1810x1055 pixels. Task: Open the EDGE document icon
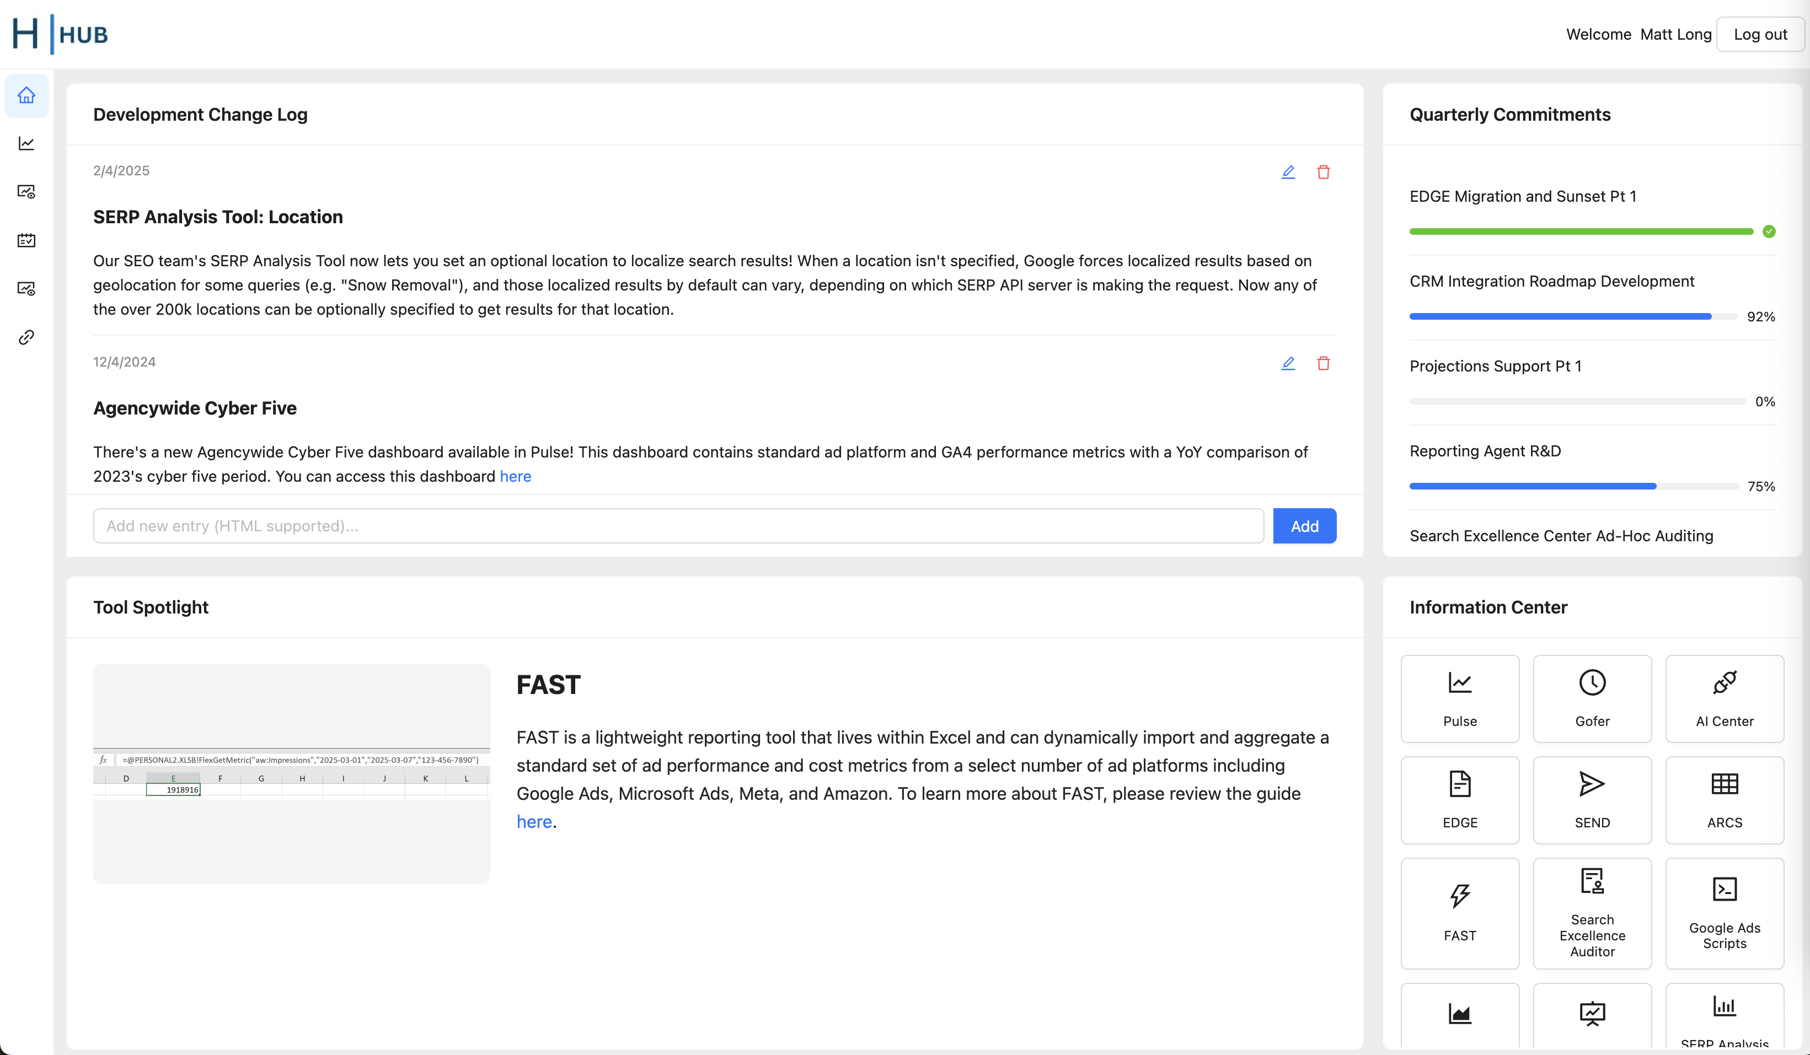1459,799
